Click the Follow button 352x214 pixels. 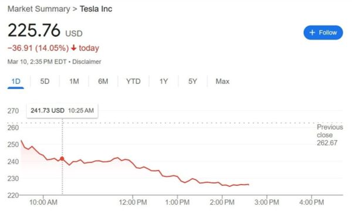323,32
